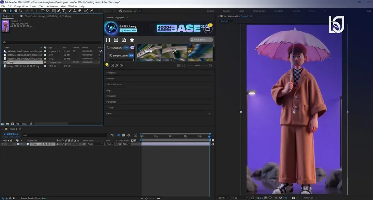This screenshot has height=200, width=373.
Task: Open the Layer menu
Action: point(33,6)
